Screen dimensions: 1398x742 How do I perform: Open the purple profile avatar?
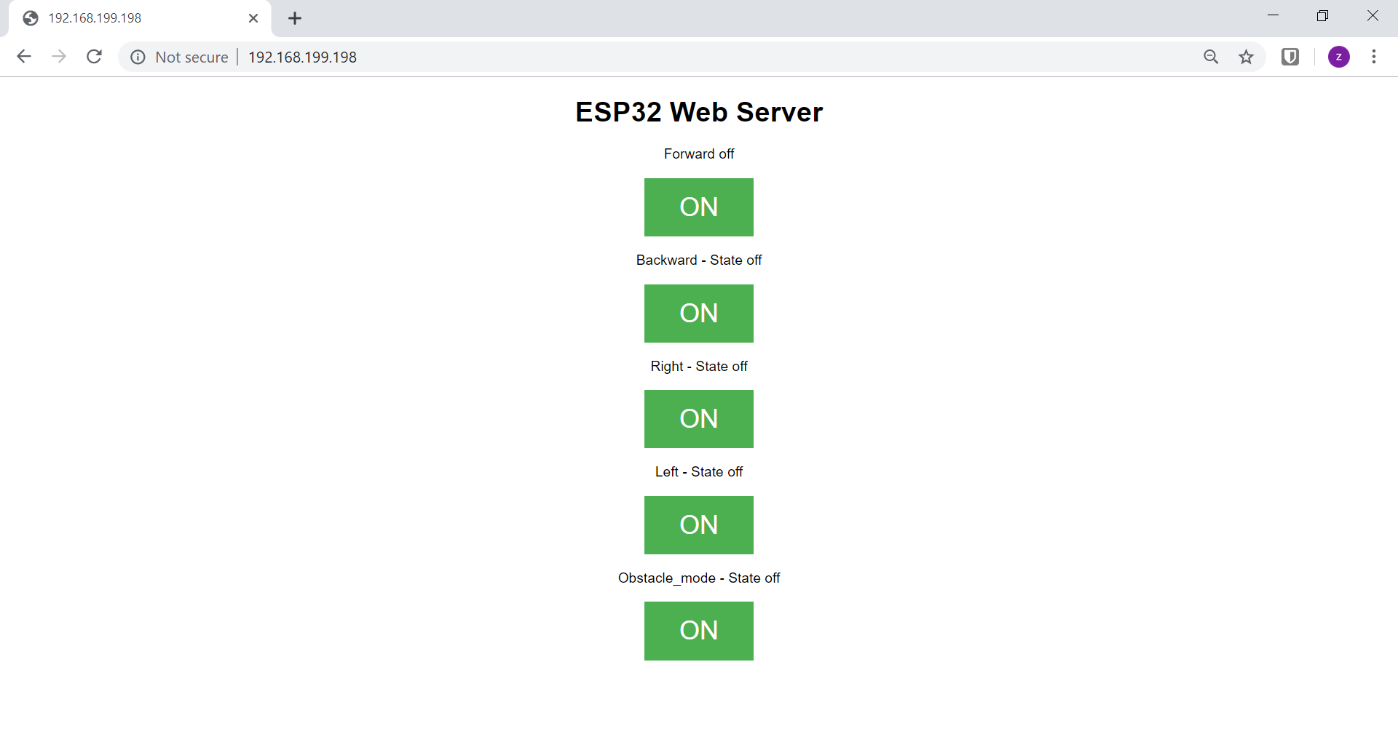click(x=1339, y=57)
